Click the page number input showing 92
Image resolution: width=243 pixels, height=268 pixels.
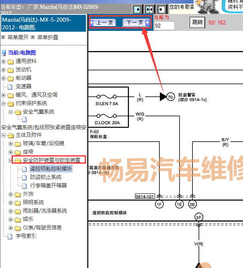[x=164, y=26]
